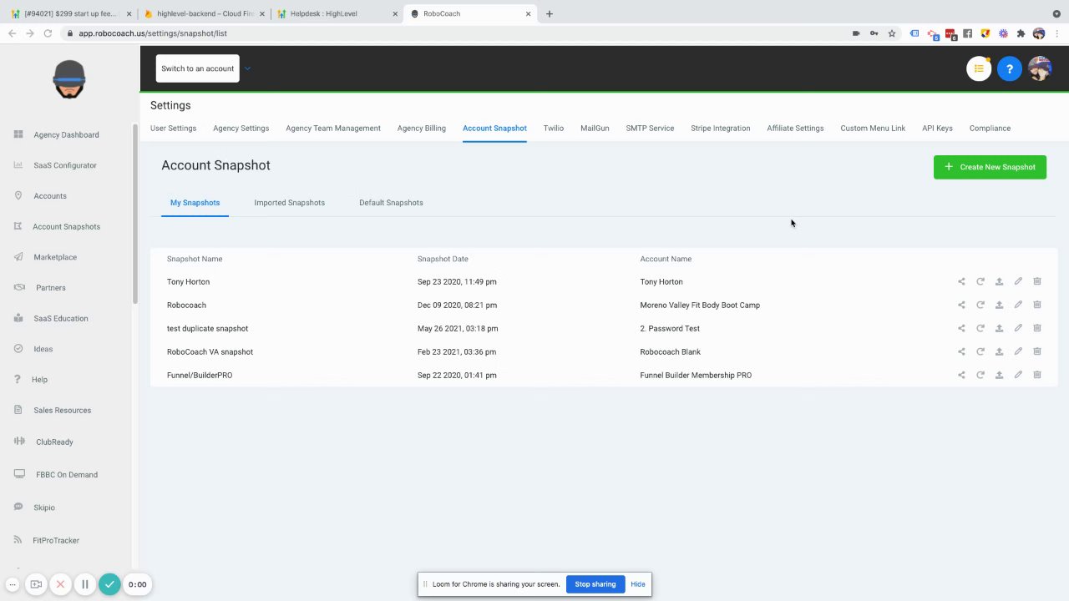
Task: Toggle the Loom camera control
Action: [x=36, y=584]
